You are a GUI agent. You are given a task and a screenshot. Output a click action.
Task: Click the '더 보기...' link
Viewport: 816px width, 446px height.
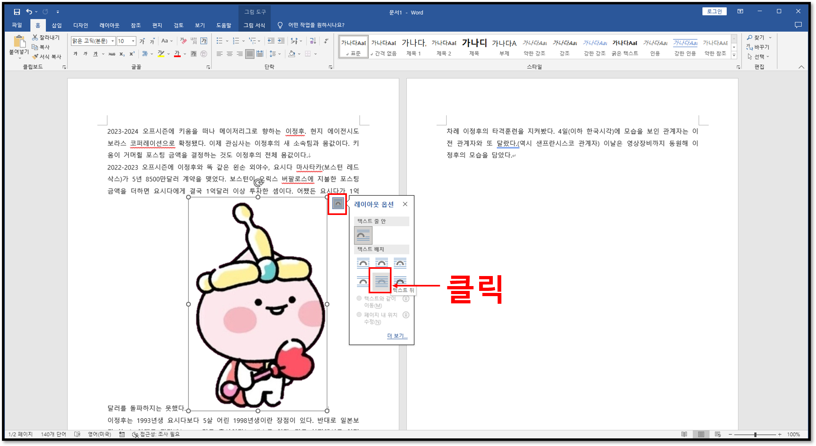coord(397,336)
